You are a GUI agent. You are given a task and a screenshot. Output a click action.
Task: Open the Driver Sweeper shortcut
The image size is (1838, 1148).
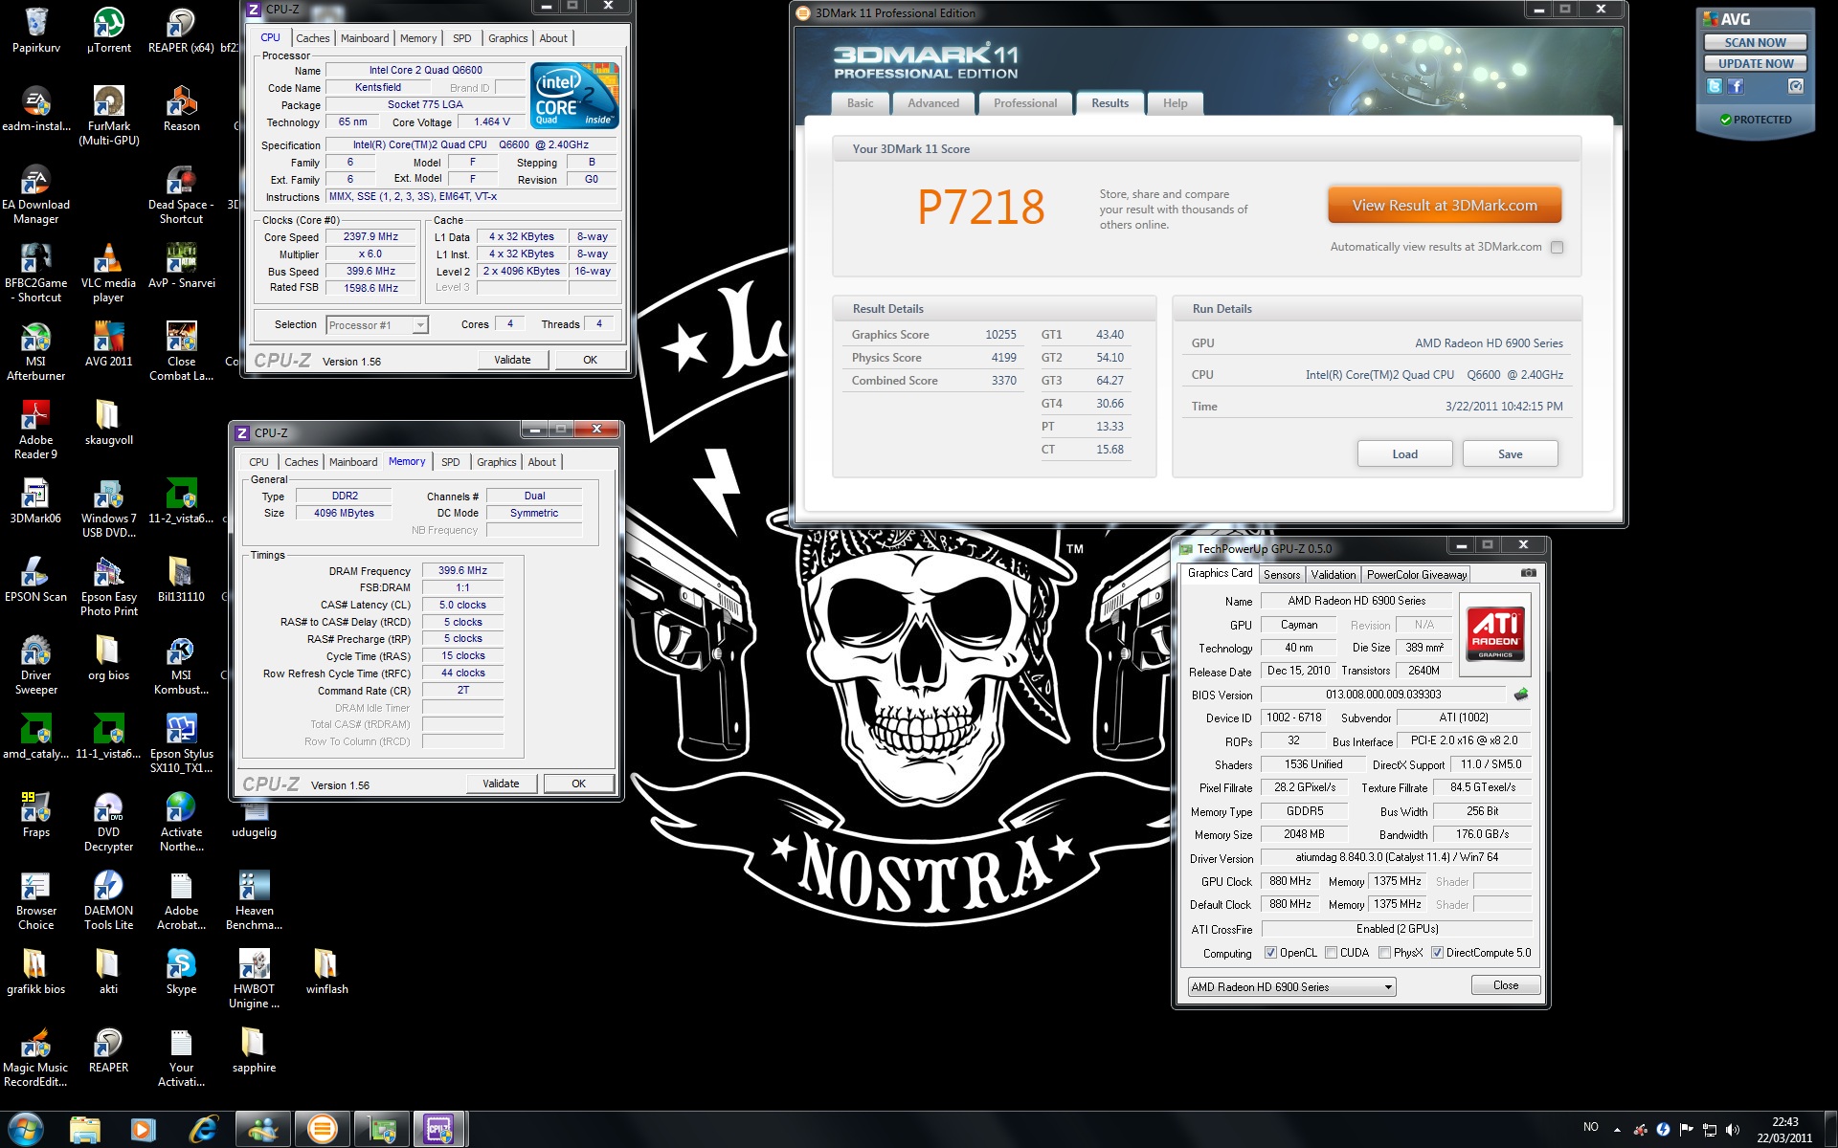(x=35, y=664)
